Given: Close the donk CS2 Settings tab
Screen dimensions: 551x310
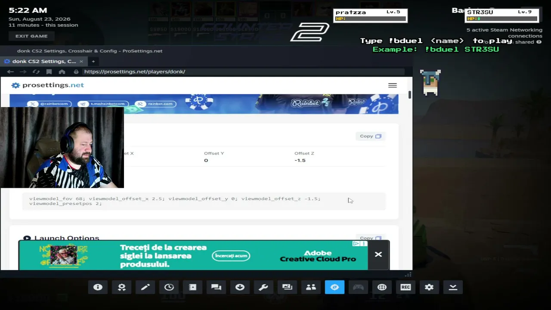Looking at the screenshot, I should click(x=81, y=62).
